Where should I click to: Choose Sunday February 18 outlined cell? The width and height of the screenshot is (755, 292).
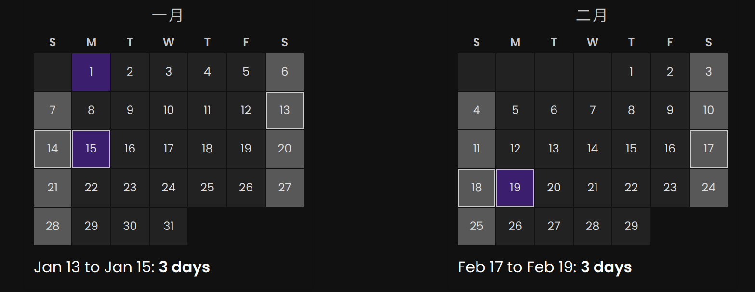pos(477,188)
